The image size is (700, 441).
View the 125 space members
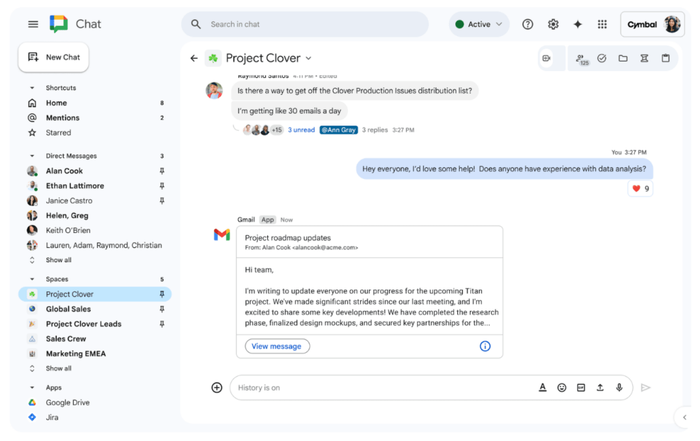coord(582,59)
